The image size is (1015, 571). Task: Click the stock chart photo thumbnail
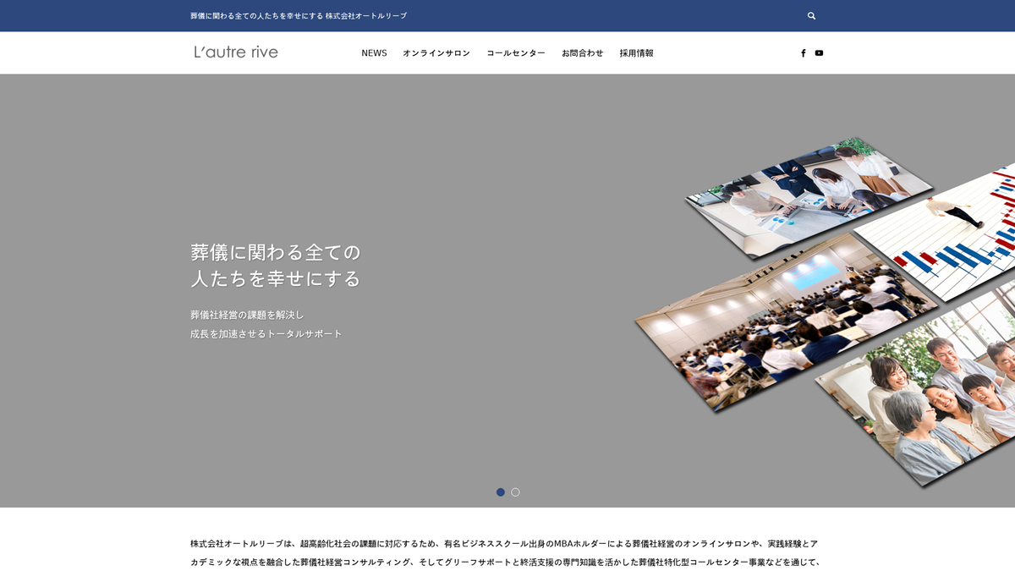939,233
